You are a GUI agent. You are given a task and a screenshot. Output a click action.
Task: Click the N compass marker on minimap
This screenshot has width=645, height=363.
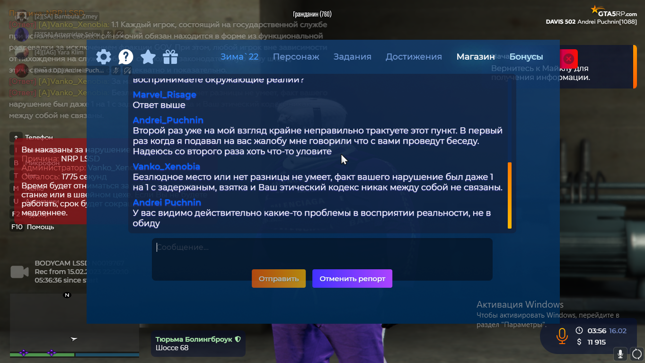point(67,295)
